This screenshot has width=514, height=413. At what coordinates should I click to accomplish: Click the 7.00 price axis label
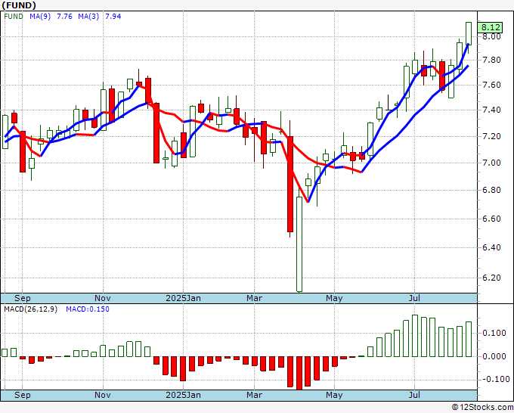pos(491,163)
